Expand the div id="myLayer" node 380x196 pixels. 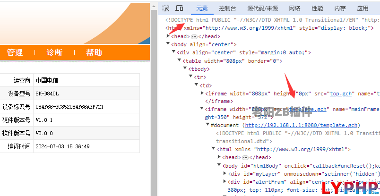click(x=225, y=174)
